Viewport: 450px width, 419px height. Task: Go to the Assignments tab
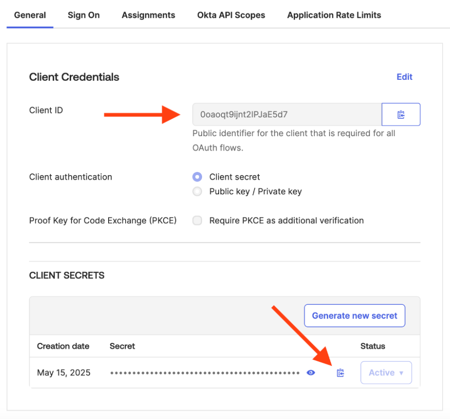tap(148, 15)
